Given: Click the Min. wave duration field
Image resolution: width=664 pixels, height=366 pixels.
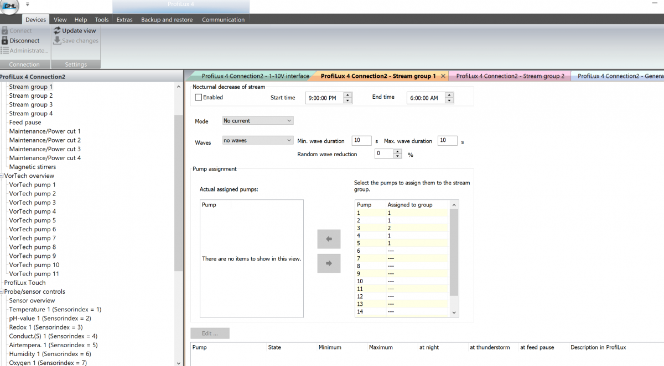Looking at the screenshot, I should pos(362,141).
